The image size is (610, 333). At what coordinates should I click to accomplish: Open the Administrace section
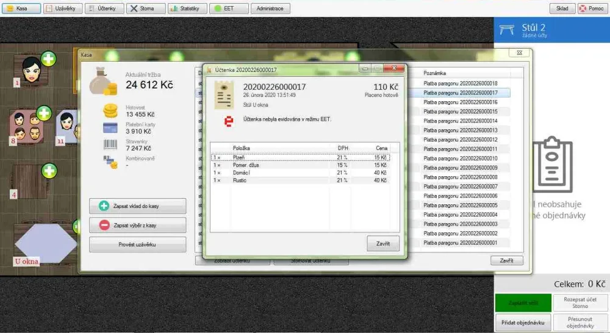(270, 8)
